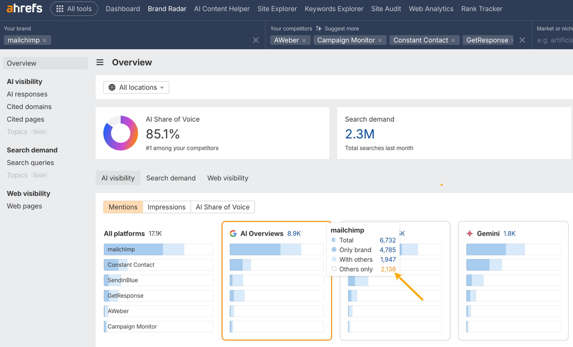This screenshot has height=347, width=573.
Task: Click the hamburger icon beside Overview heading
Action: [100, 62]
